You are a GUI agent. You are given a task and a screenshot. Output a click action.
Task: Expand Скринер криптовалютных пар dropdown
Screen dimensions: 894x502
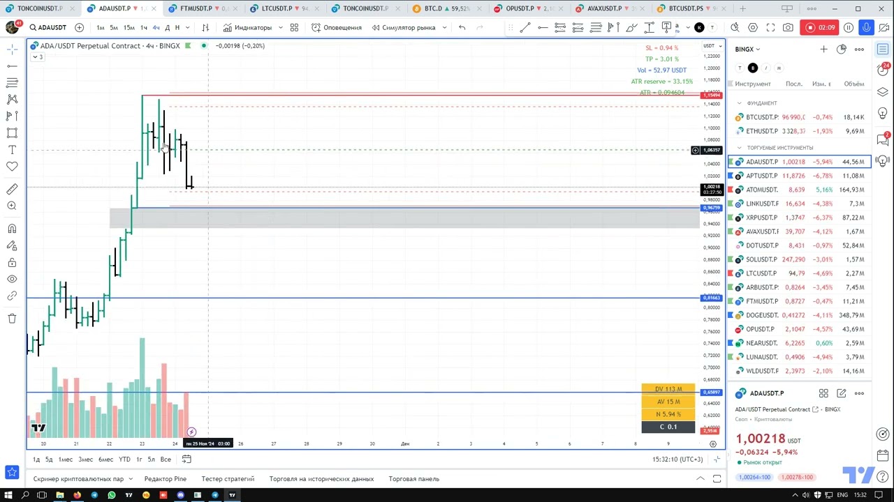pyautogui.click(x=131, y=479)
